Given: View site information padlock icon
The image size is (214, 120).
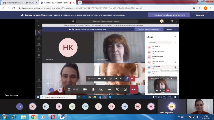Looking at the screenshot, I should (20, 8).
